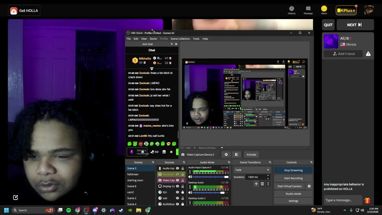Close the kick chat dock

[176, 44]
